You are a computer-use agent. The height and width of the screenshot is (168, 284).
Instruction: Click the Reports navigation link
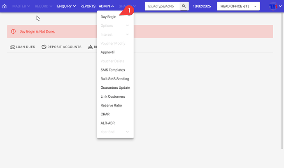[x=88, y=7]
